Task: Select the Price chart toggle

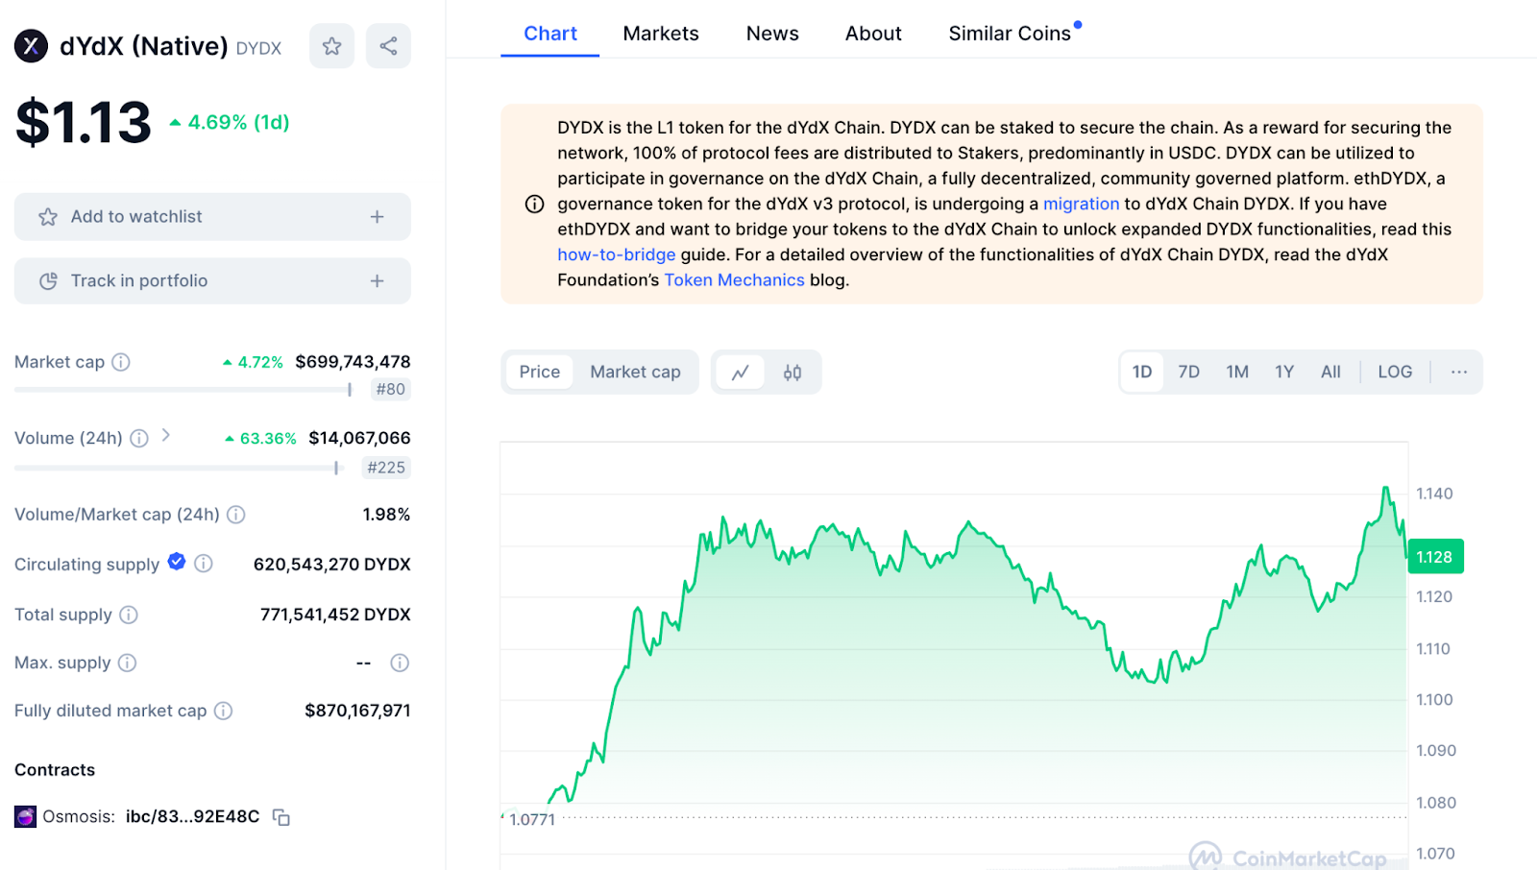Action: pos(540,372)
